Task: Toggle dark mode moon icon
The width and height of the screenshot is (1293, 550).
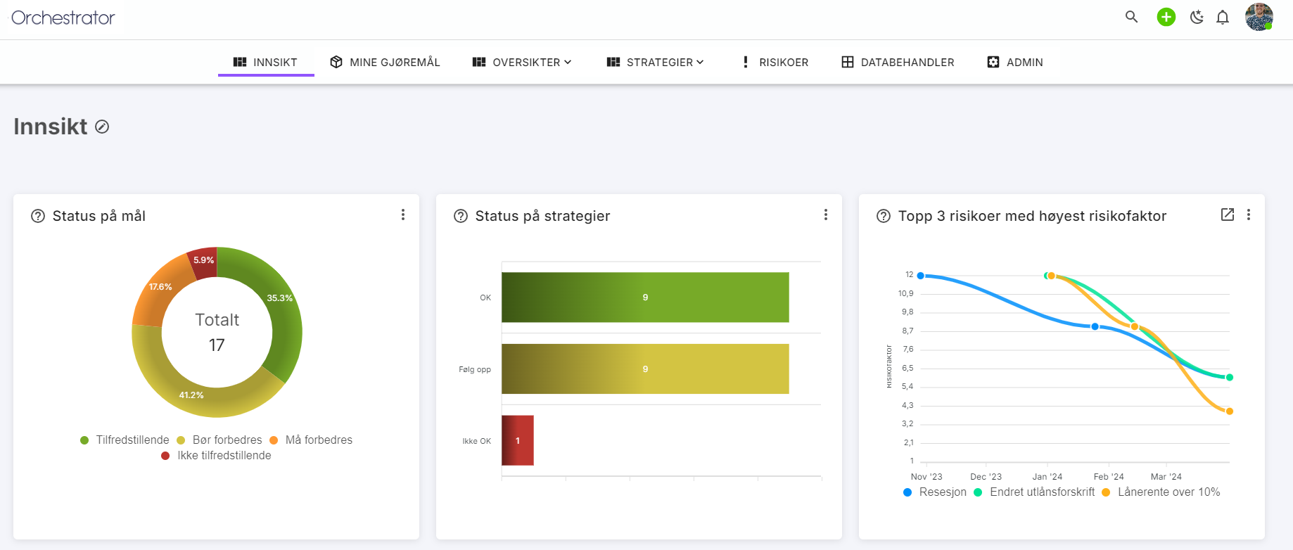Action: [x=1196, y=17]
